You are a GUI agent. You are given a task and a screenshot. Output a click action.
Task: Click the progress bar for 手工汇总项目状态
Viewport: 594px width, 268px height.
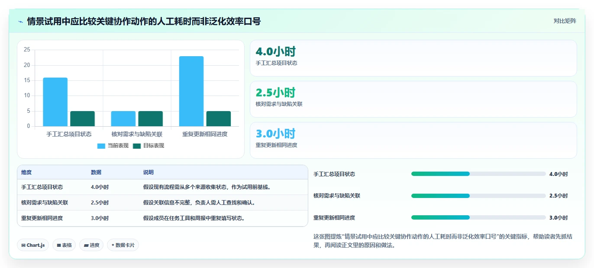point(478,174)
